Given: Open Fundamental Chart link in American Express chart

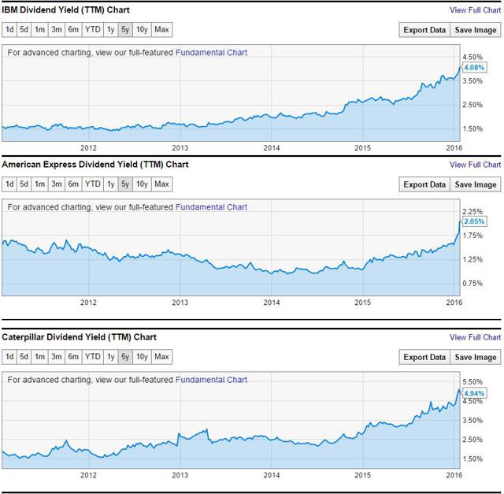Looking at the screenshot, I should point(211,206).
